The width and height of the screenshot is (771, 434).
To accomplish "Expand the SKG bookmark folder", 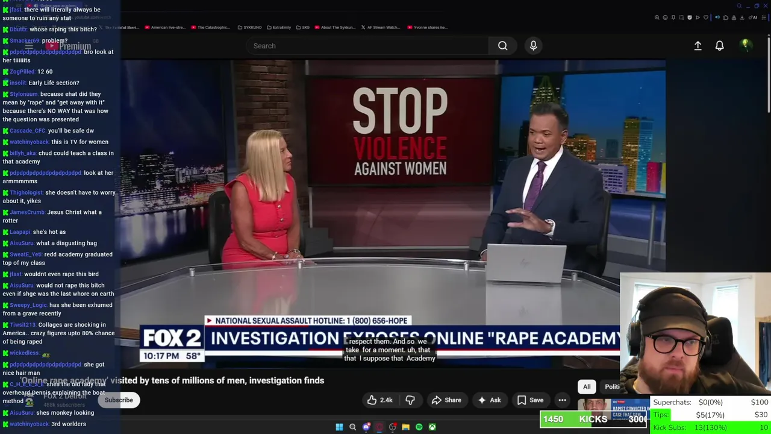I will [x=302, y=27].
